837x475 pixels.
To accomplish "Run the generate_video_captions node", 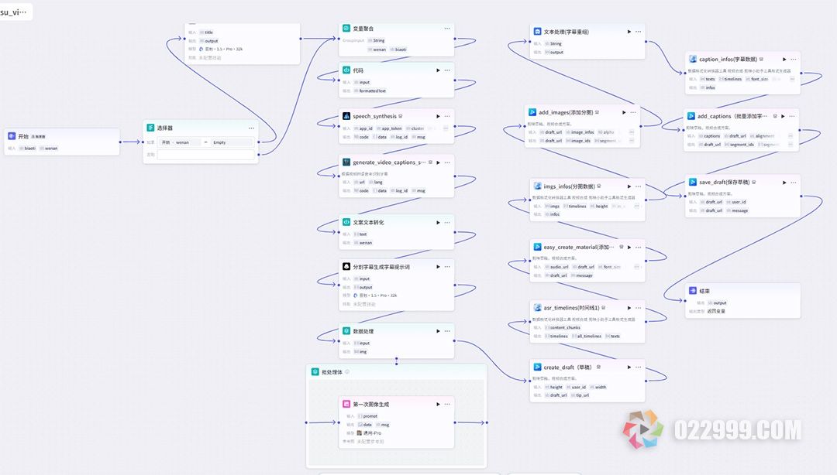I will coord(438,162).
